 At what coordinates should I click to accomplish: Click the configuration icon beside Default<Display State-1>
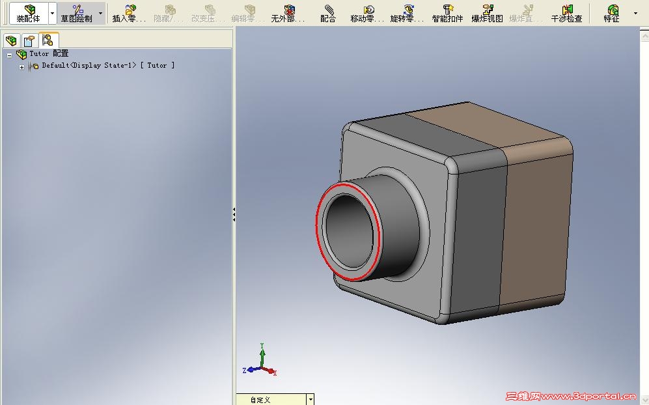(34, 66)
